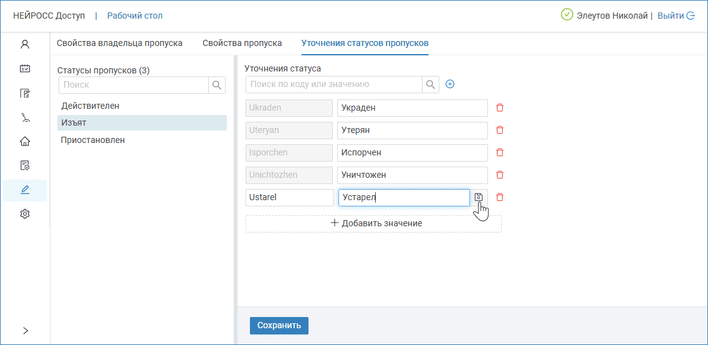The width and height of the screenshot is (708, 345).
Task: Select the Приостановлен status in the list
Action: point(93,140)
